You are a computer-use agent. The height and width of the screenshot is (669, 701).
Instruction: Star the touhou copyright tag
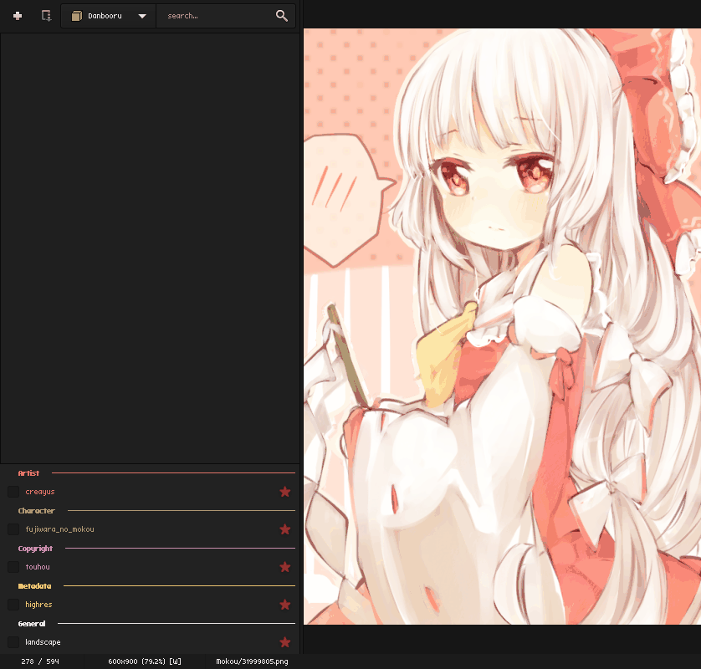tap(285, 567)
